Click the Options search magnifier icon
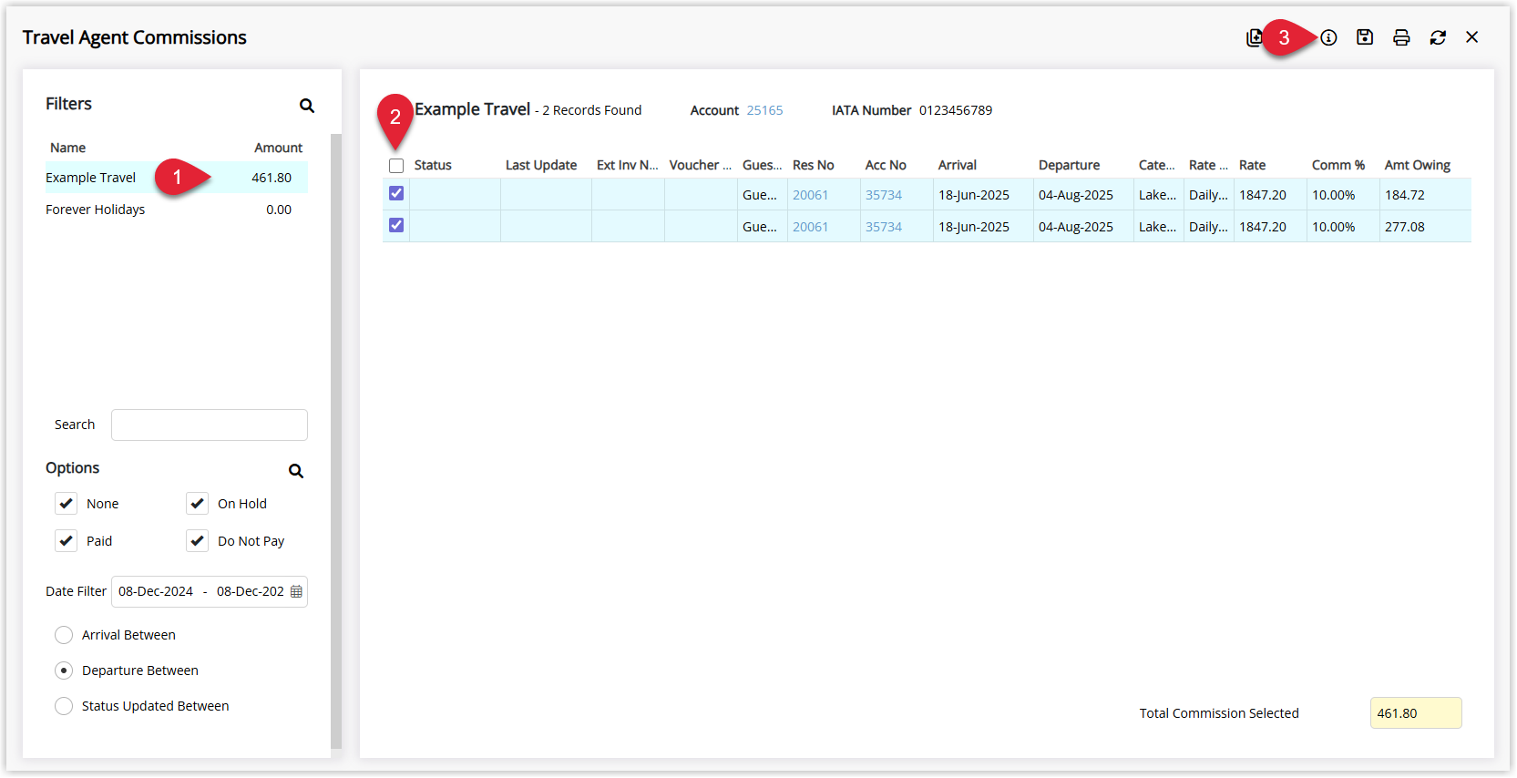Viewport: 1517px width, 778px height. 296,471
